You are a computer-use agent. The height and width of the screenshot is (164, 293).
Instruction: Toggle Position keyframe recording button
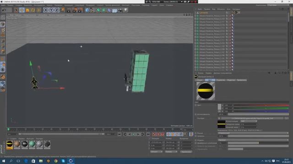coord(168,134)
